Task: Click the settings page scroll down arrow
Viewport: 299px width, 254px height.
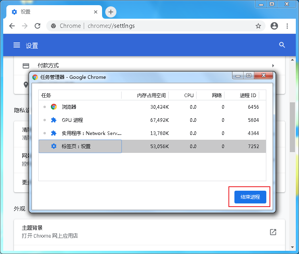Action: coord(292,247)
